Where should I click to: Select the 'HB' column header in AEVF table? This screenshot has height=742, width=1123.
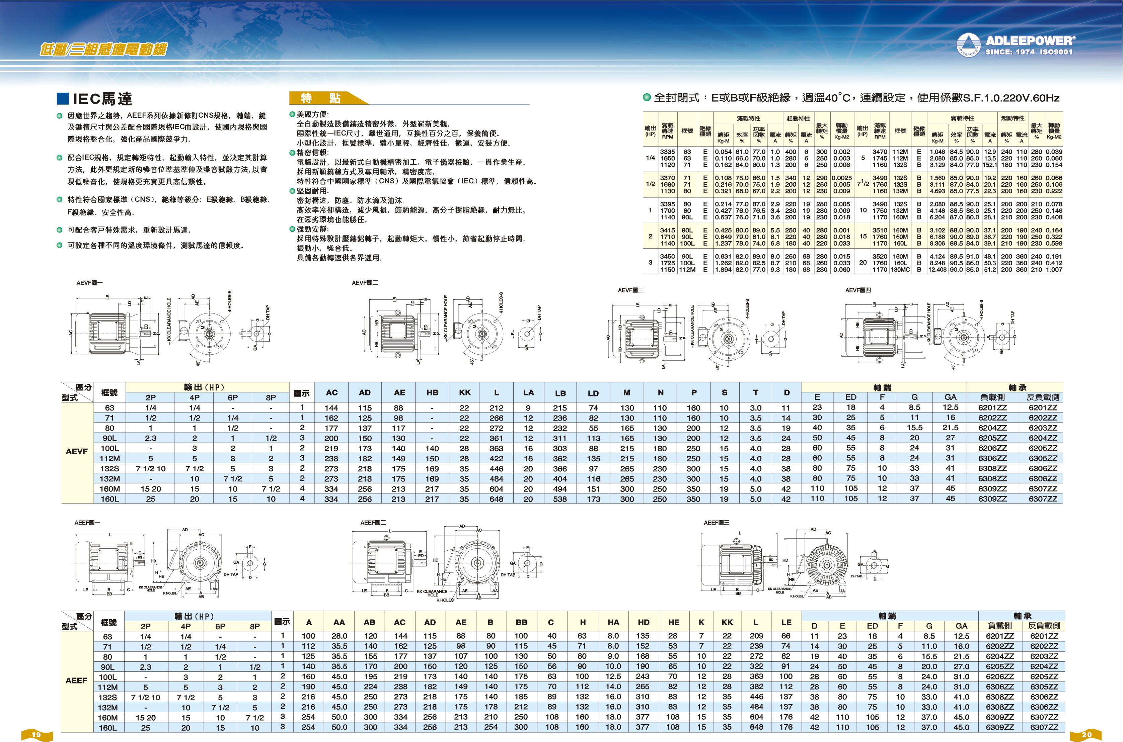(432, 392)
